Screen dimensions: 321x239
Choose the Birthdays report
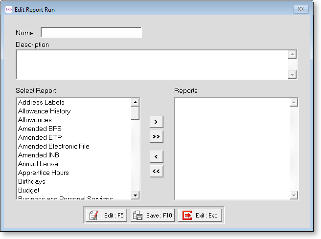click(31, 182)
